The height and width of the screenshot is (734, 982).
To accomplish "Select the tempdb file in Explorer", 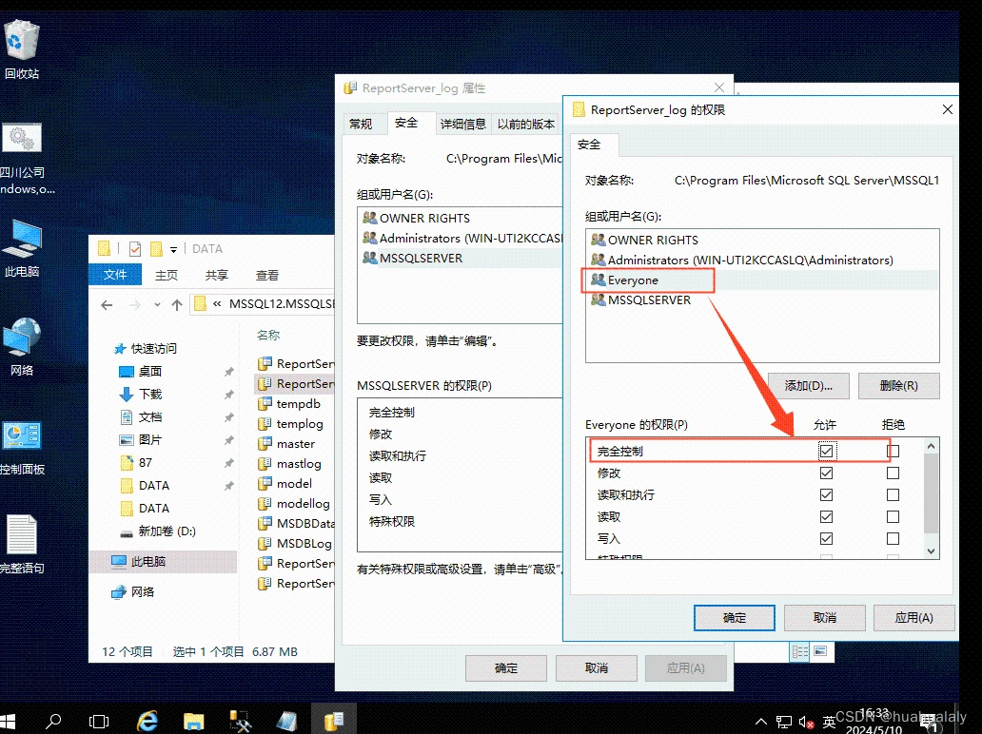I will click(298, 404).
